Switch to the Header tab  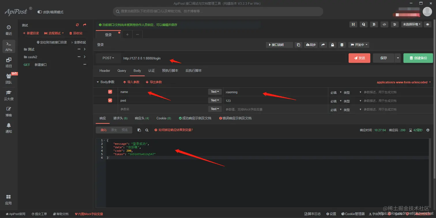(x=105, y=71)
